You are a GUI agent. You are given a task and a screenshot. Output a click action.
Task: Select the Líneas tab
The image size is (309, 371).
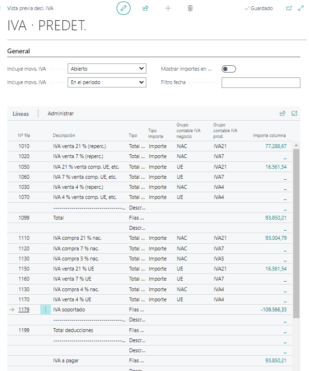coord(21,113)
